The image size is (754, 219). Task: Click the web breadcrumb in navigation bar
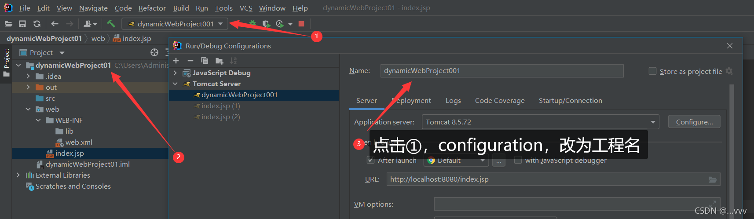pyautogui.click(x=98, y=39)
